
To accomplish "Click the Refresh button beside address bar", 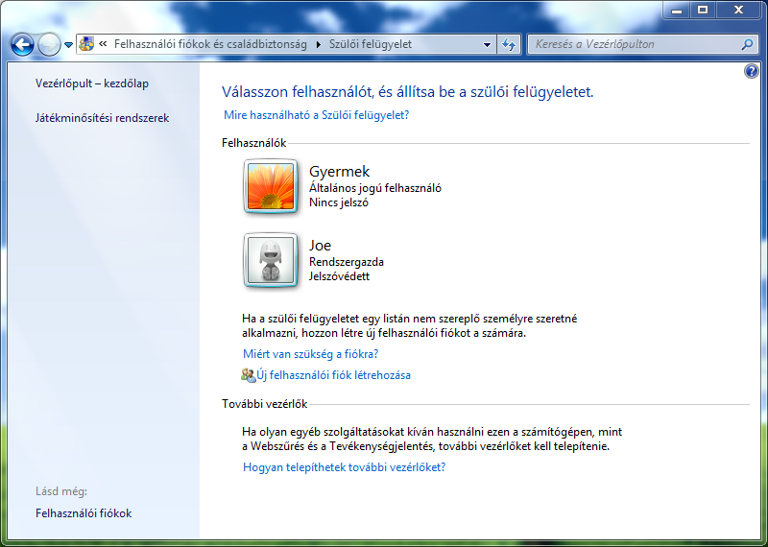I will tap(509, 44).
